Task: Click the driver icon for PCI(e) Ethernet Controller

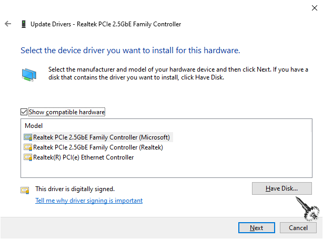Action: pyautogui.click(x=28, y=157)
